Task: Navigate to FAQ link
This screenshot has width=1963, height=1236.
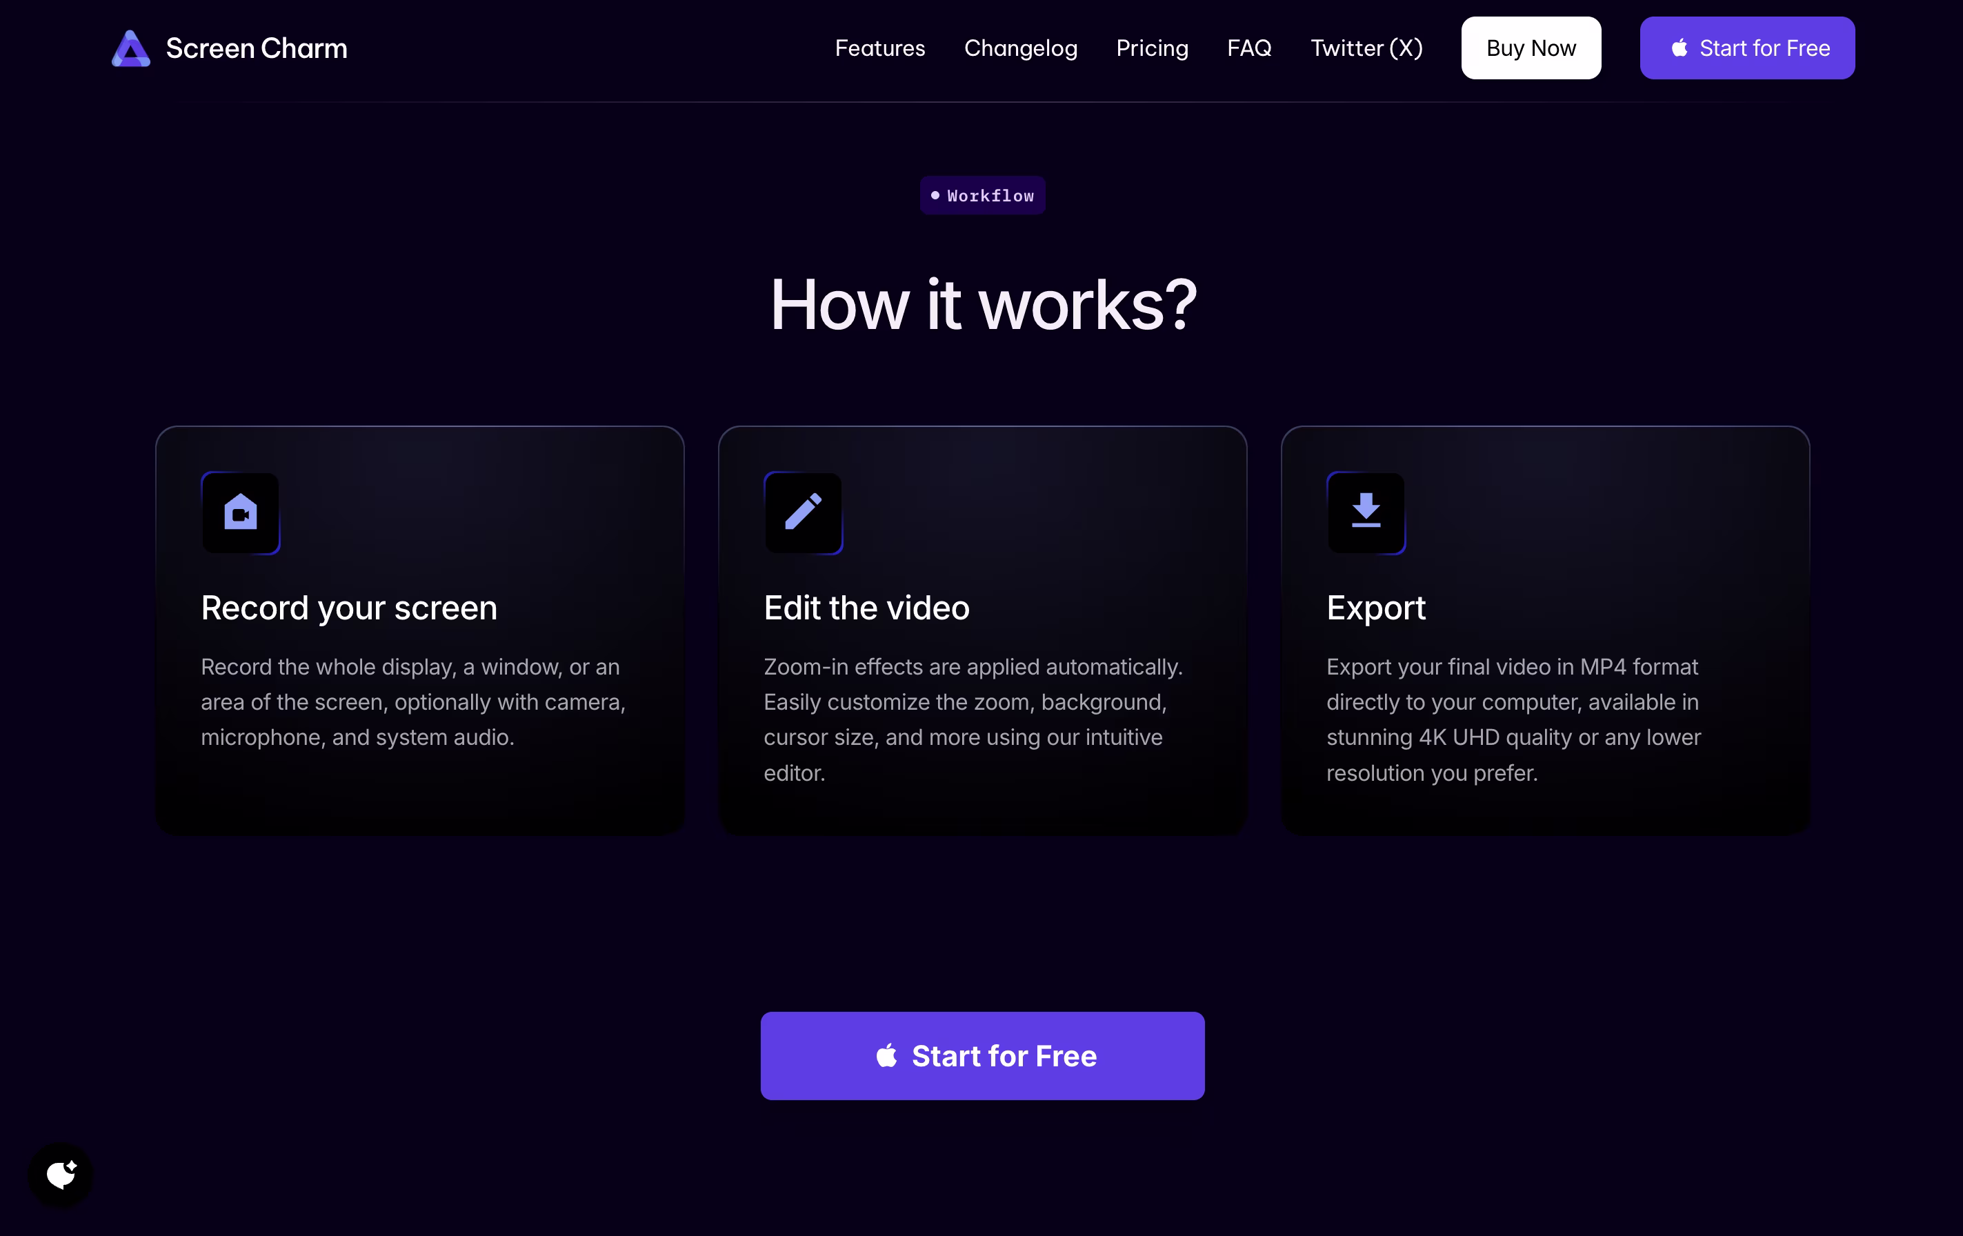Action: [1249, 48]
